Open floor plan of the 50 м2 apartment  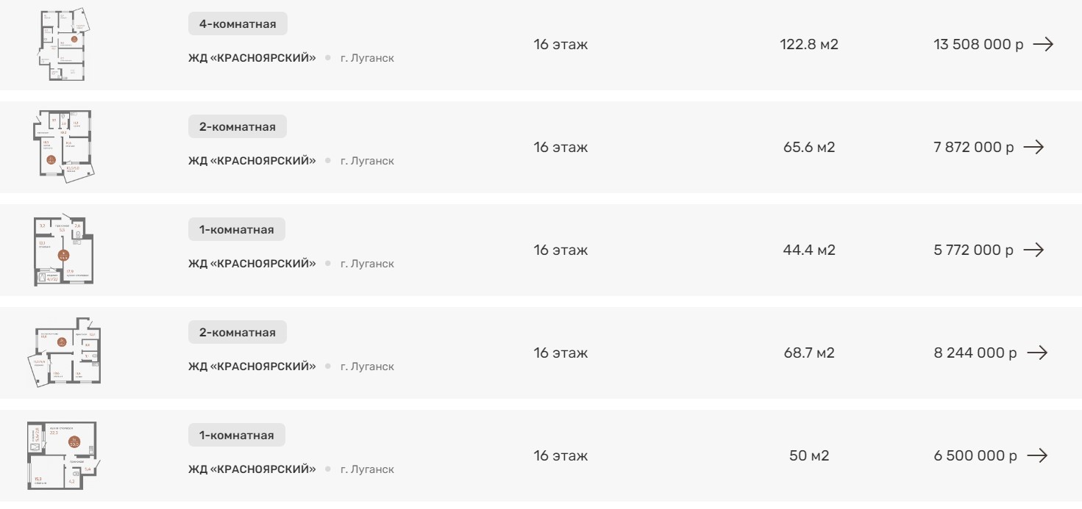(x=62, y=456)
